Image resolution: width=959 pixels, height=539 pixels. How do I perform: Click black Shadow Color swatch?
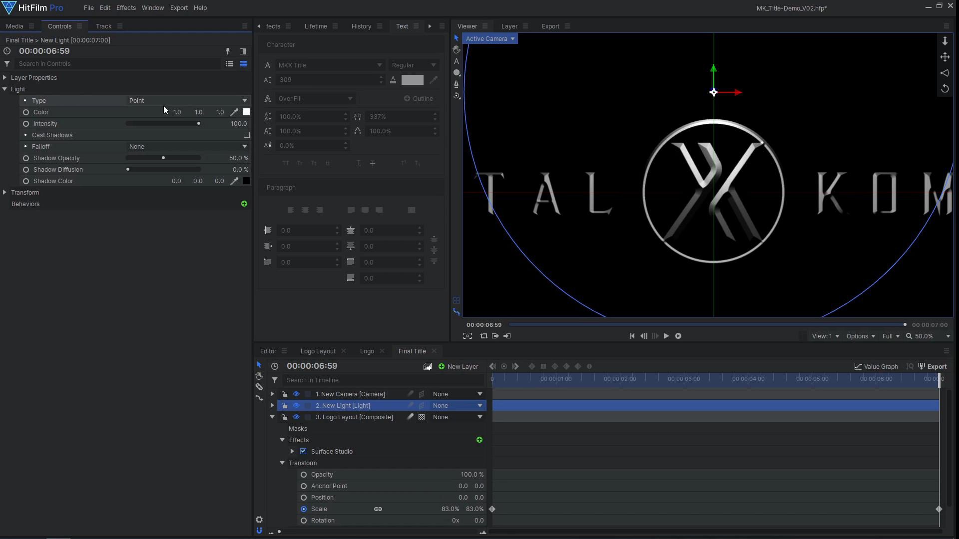point(246,181)
